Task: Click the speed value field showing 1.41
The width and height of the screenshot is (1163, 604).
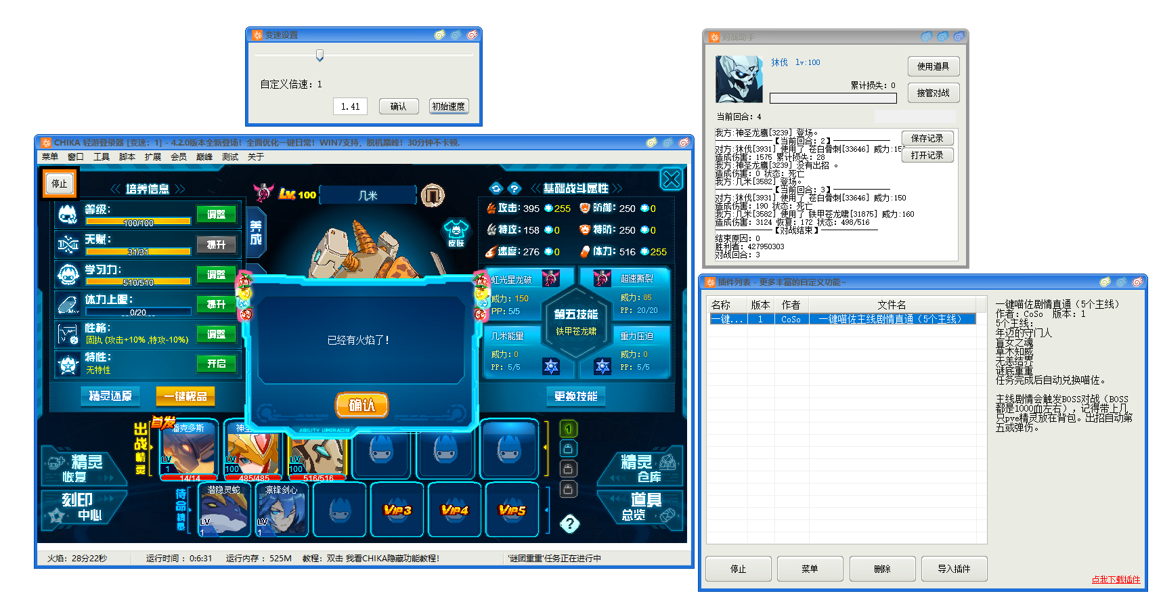Action: 350,106
